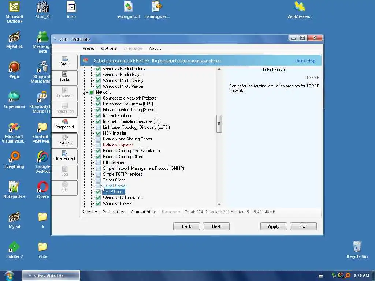
Task: Open the ISO section
Action: click(x=64, y=188)
